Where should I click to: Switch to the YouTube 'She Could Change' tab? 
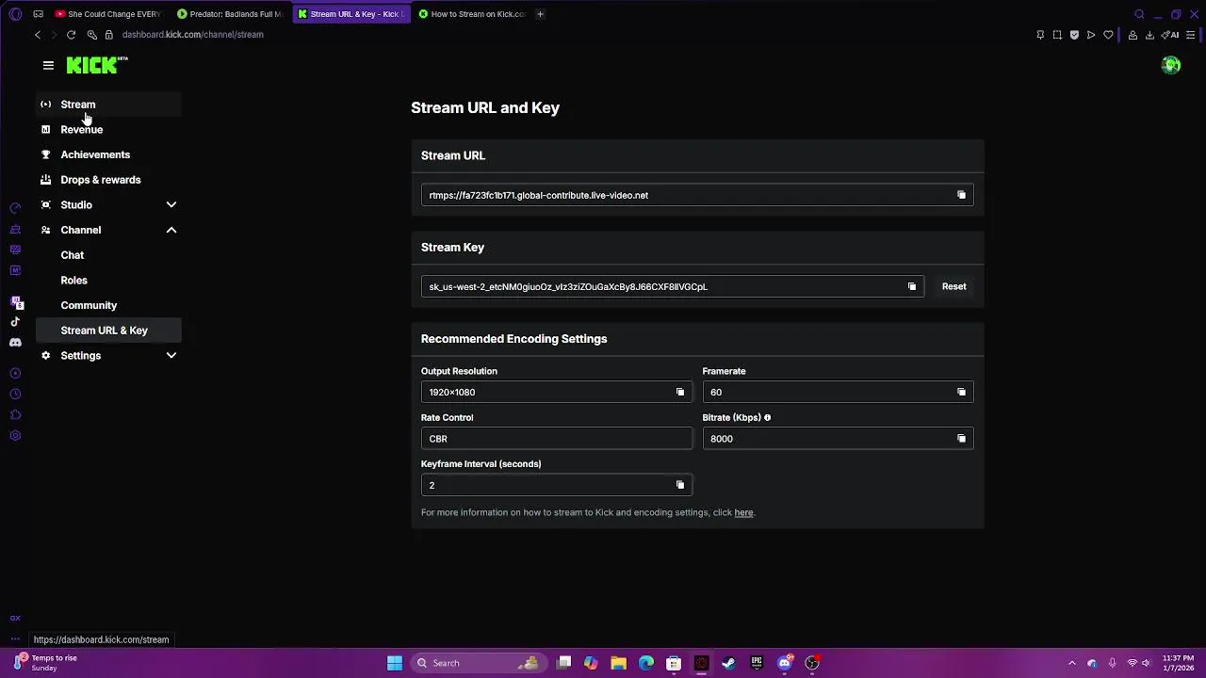coord(108,14)
